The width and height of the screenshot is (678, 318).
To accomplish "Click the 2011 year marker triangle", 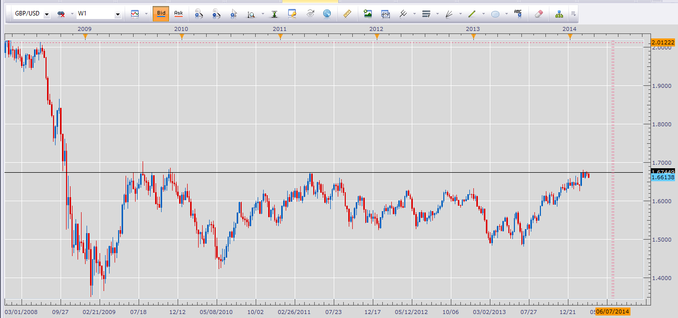I will 280,36.
